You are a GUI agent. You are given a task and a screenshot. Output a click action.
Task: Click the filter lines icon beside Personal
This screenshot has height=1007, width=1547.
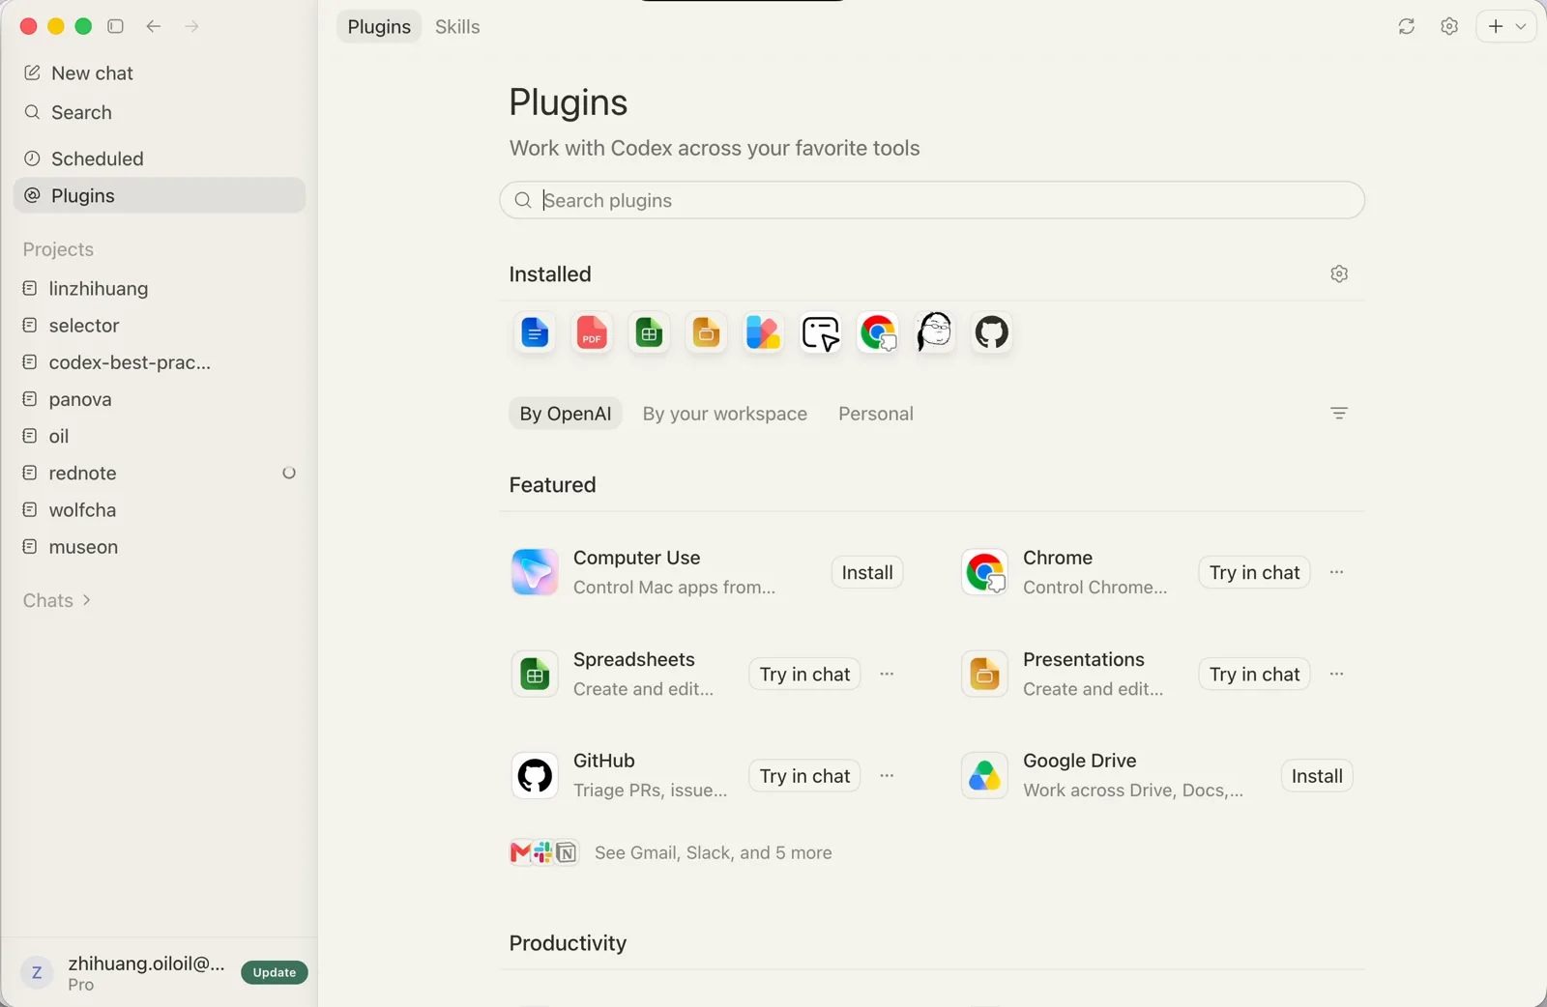[x=1339, y=414]
